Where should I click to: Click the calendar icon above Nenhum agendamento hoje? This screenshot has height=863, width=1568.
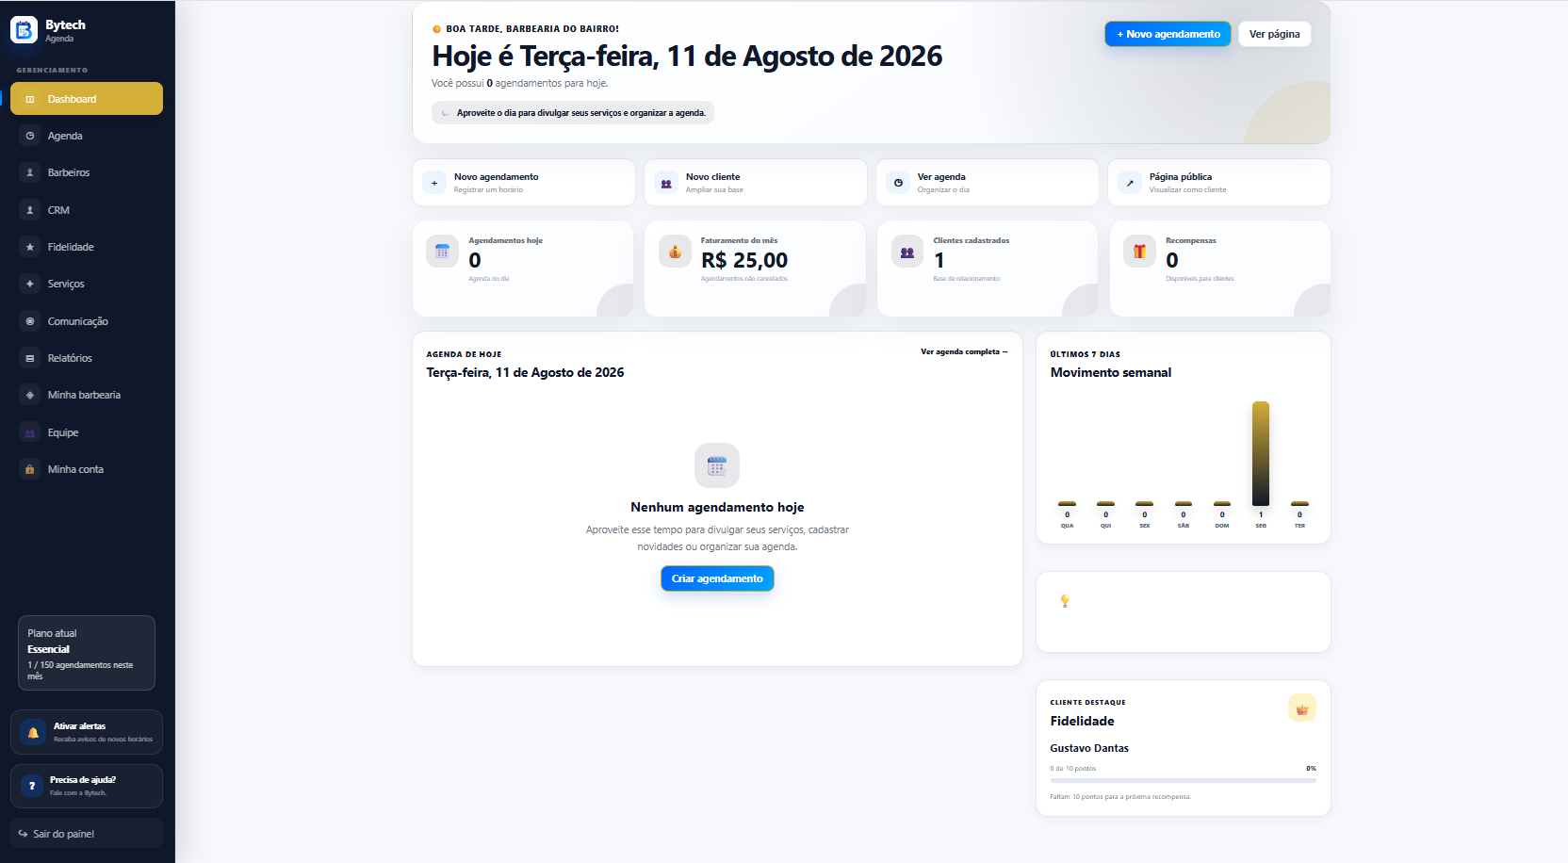(717, 465)
